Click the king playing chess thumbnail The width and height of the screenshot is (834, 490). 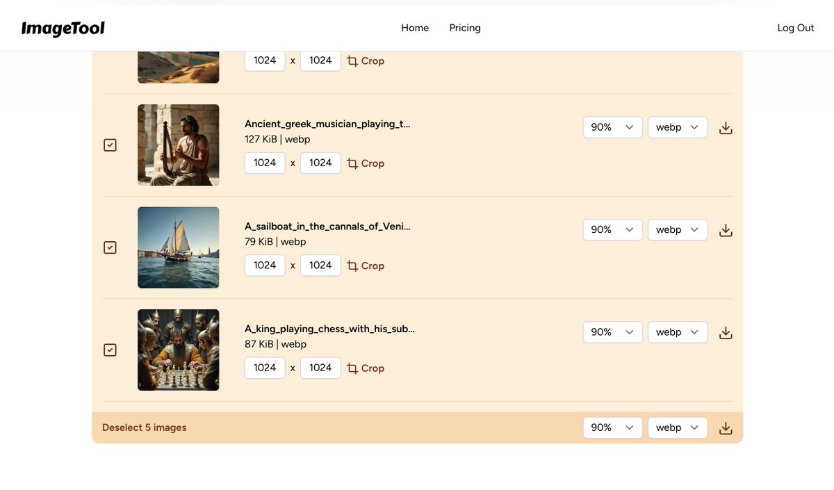coord(178,350)
